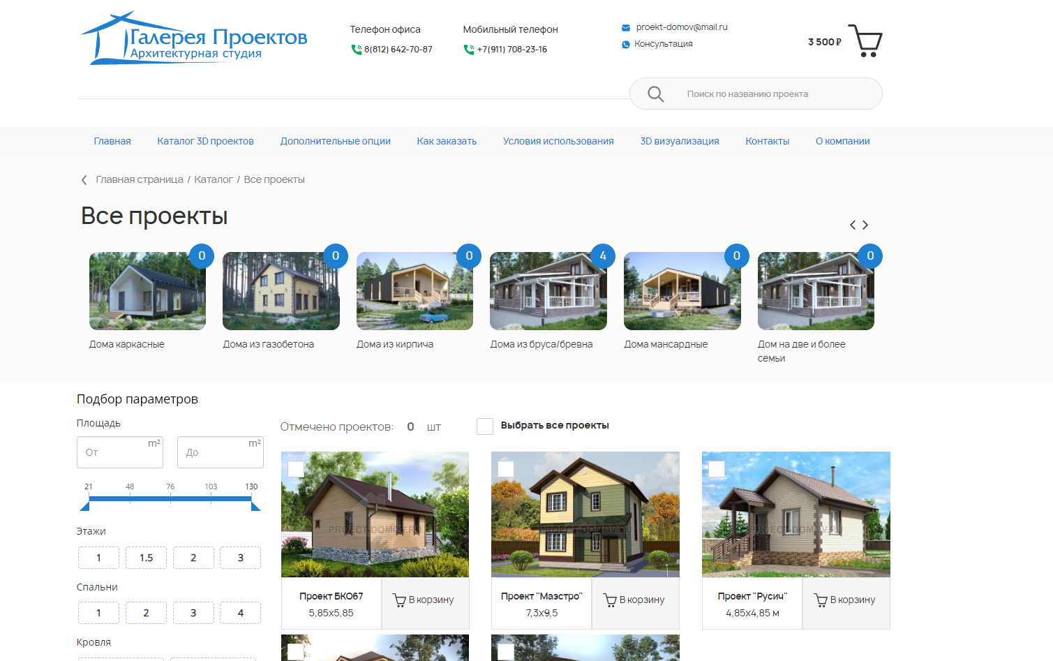Click the consultation chat icon
This screenshot has width=1053, height=661.
tap(626, 44)
